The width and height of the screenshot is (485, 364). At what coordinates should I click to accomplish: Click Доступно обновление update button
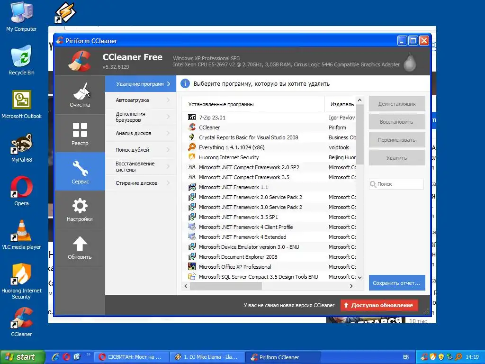[379, 305]
